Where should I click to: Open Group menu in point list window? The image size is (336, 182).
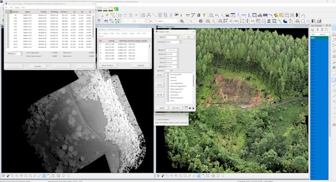tap(132, 34)
